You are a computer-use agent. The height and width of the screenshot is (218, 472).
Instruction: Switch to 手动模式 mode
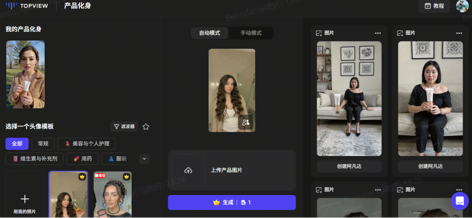(251, 33)
